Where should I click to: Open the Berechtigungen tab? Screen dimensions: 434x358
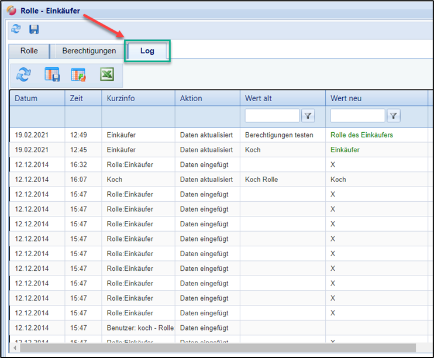[x=89, y=51]
